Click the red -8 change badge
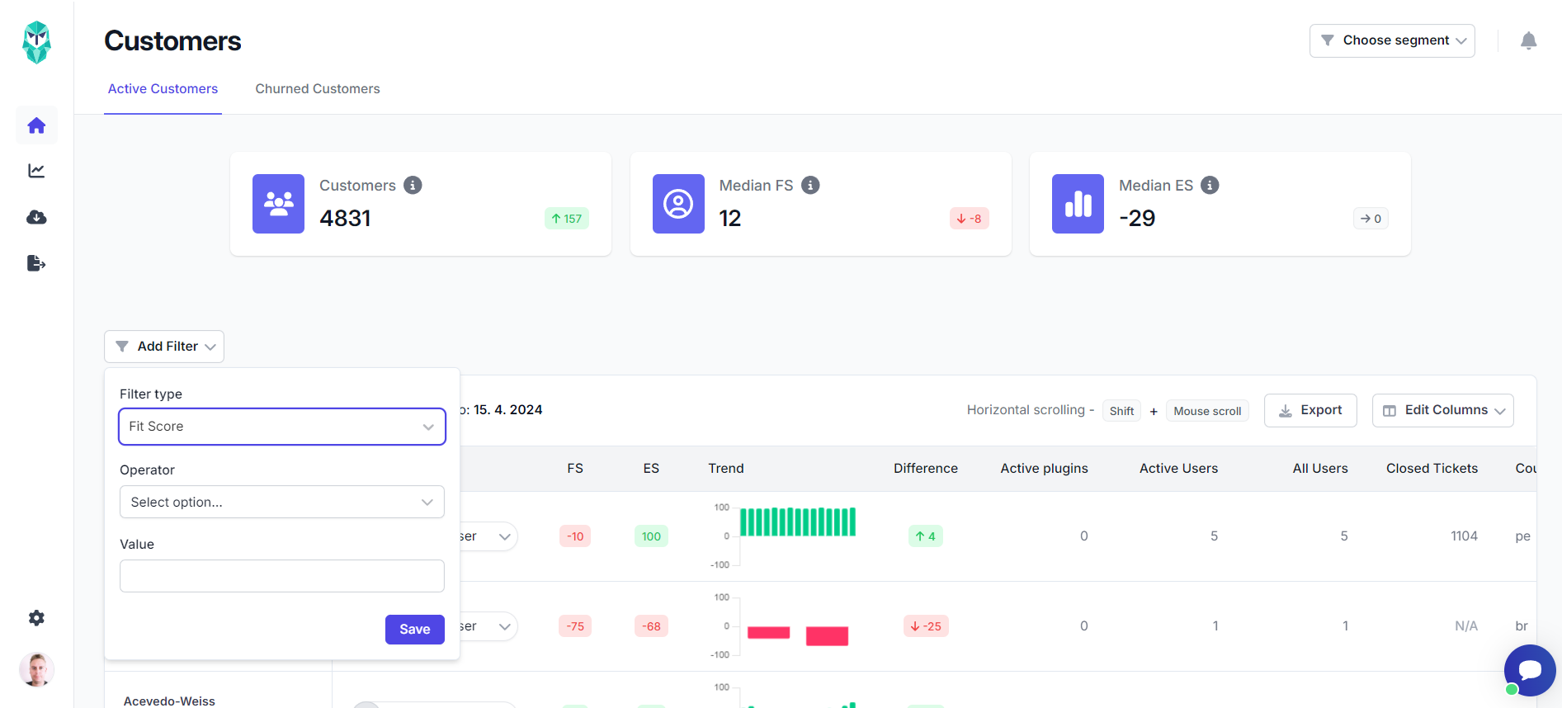The width and height of the screenshot is (1562, 708). (x=970, y=219)
